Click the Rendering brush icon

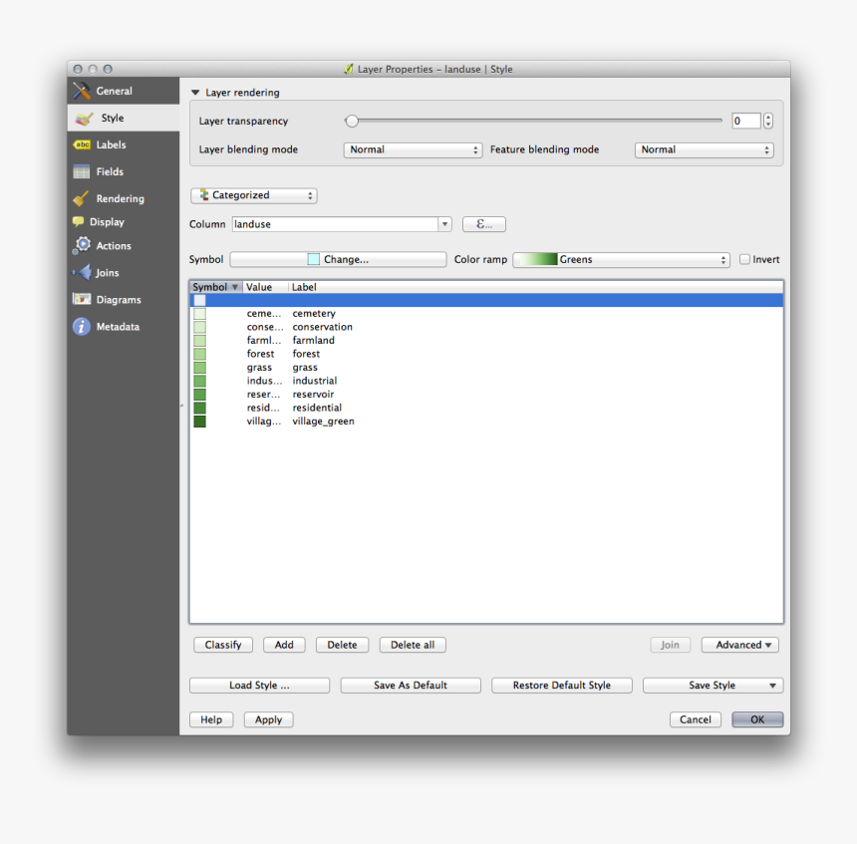82,198
